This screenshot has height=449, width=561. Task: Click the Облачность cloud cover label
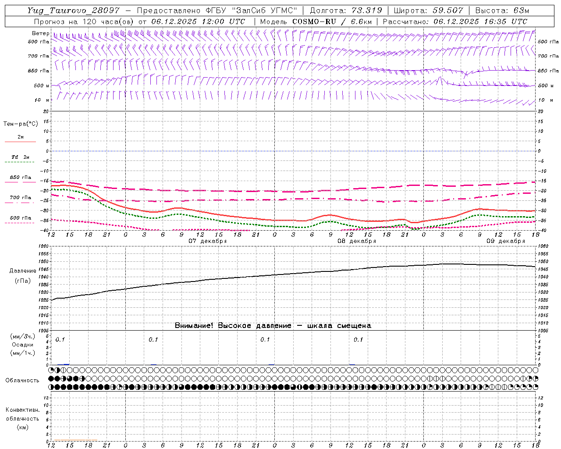22,381
